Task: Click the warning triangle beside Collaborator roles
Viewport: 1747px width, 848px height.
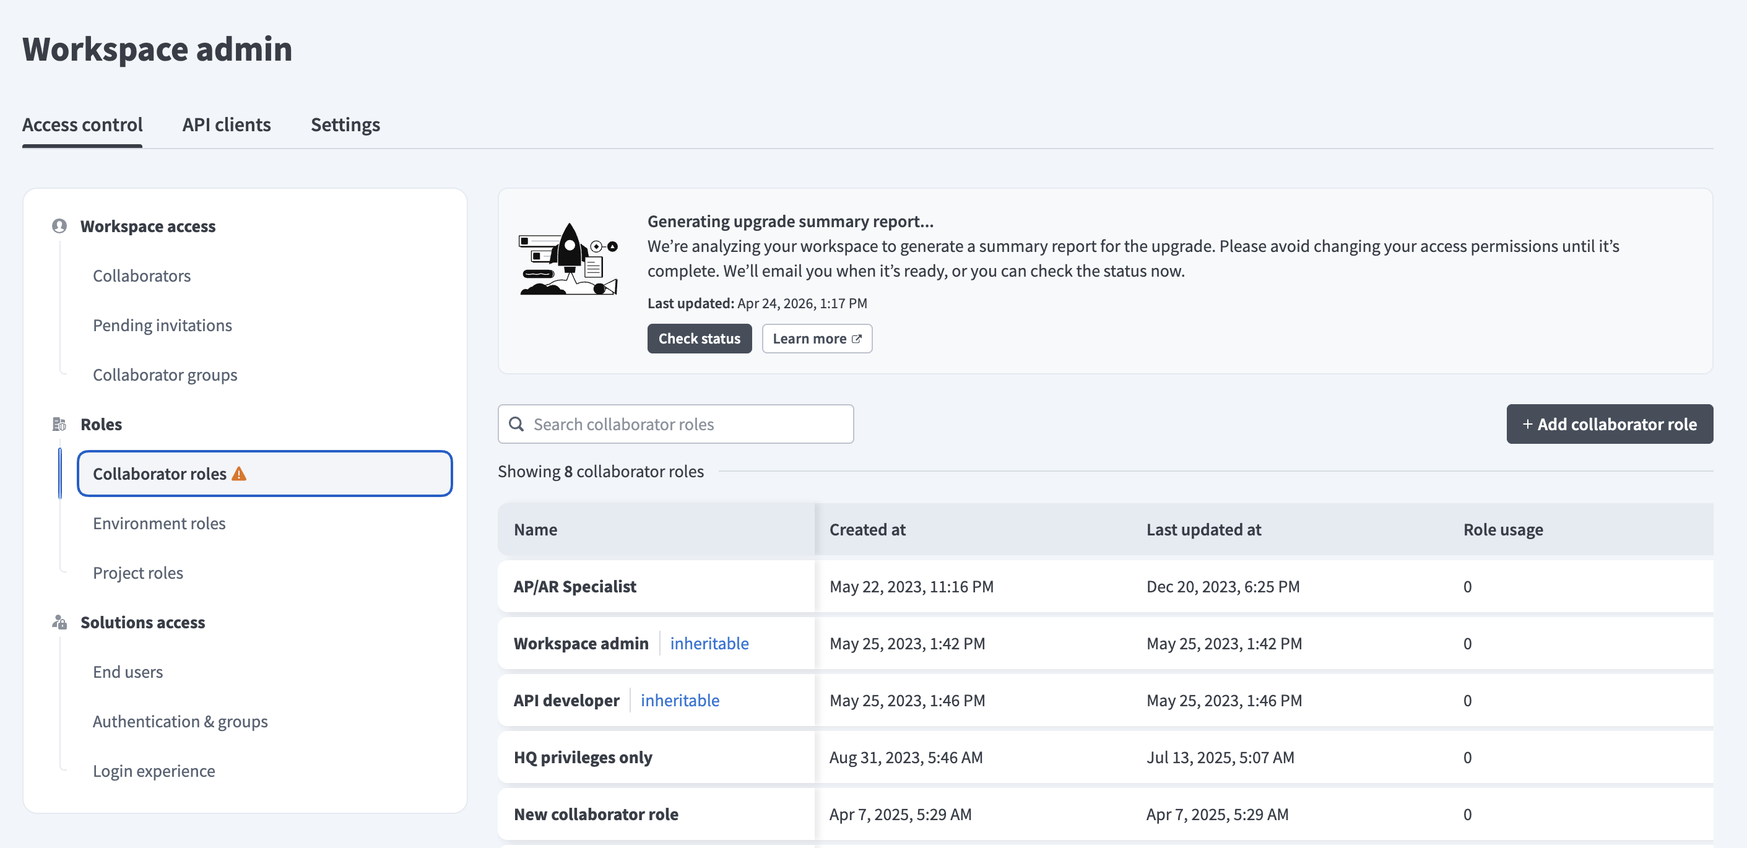Action: (x=240, y=473)
